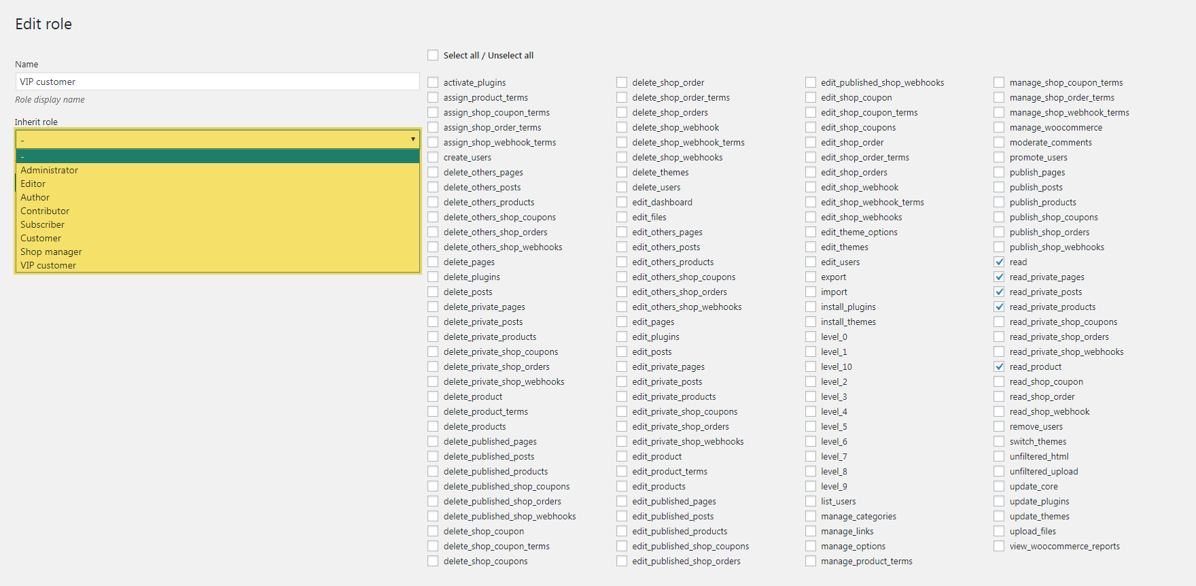Click the read_shop_order label
Viewport: 1196px width, 586px height.
pos(1042,397)
